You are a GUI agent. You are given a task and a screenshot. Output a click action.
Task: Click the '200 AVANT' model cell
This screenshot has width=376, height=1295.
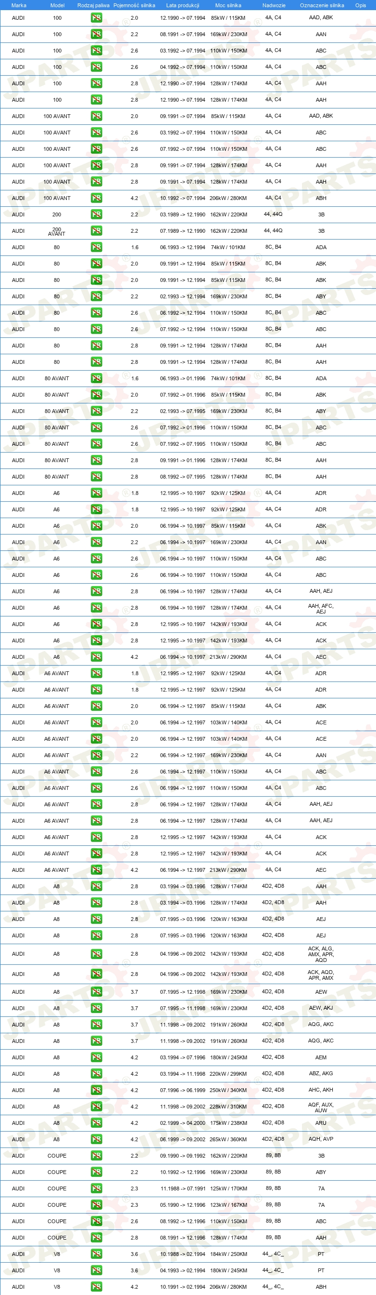click(57, 231)
